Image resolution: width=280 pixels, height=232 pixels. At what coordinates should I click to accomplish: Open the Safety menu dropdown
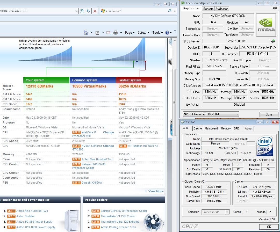coord(143,33)
